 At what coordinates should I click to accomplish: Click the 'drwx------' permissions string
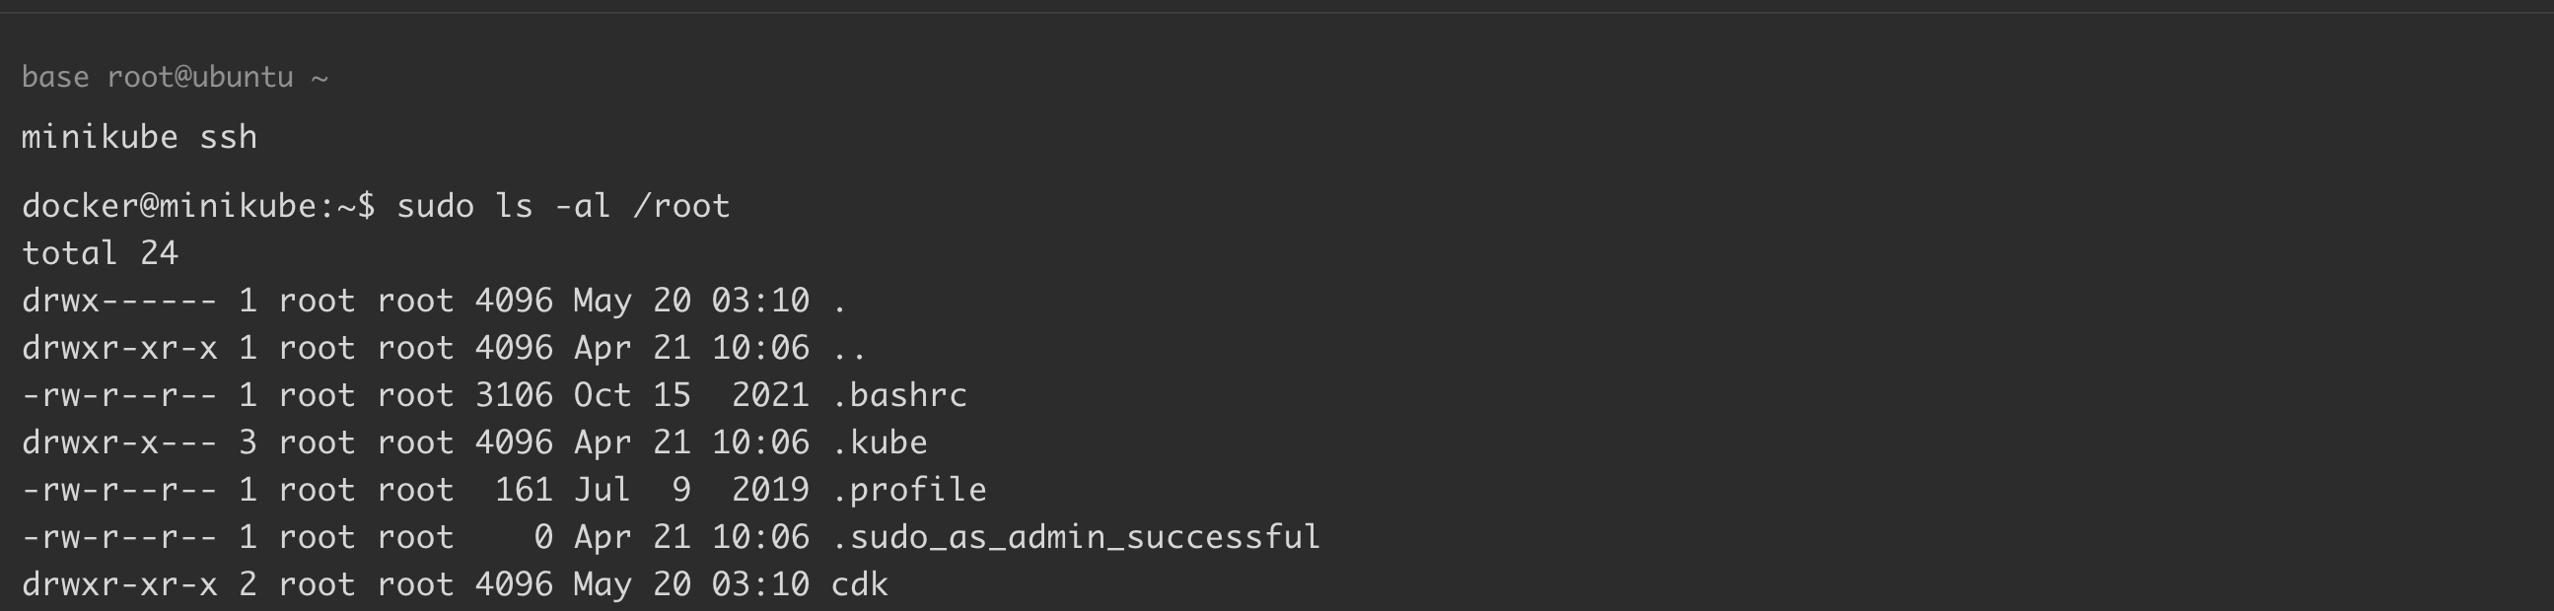coord(119,301)
